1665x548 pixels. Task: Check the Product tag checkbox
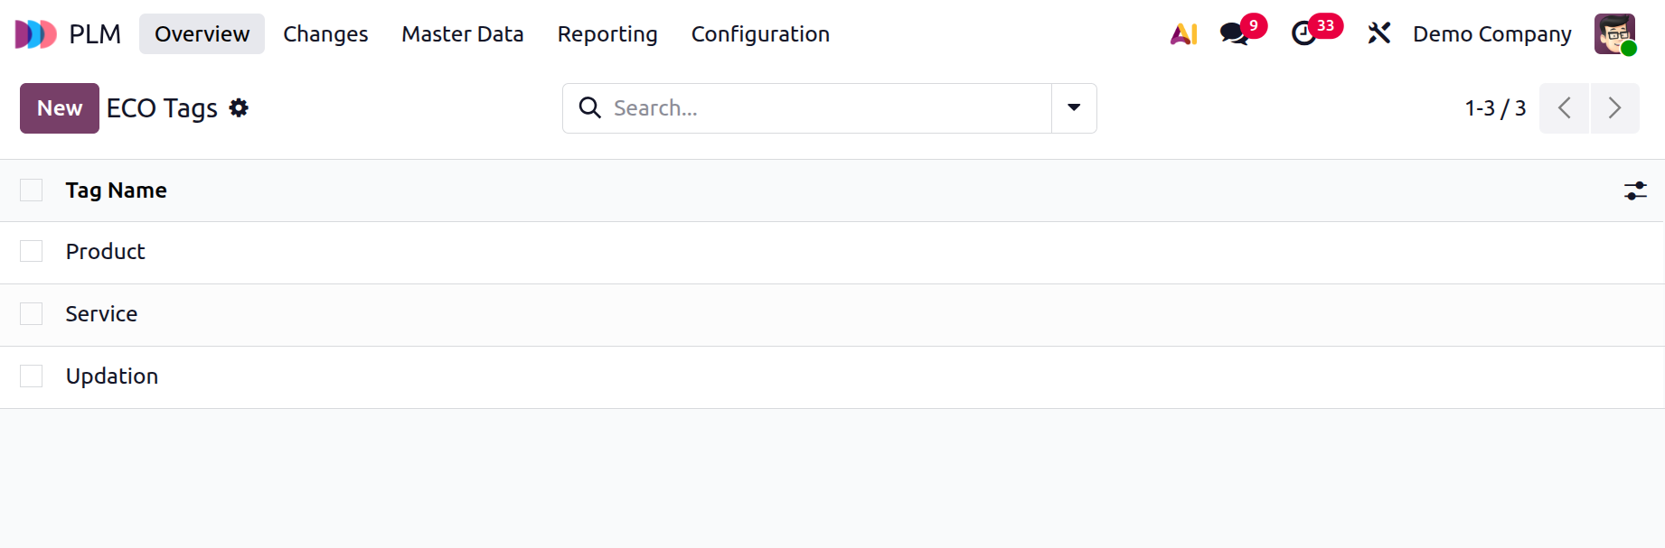pyautogui.click(x=32, y=252)
